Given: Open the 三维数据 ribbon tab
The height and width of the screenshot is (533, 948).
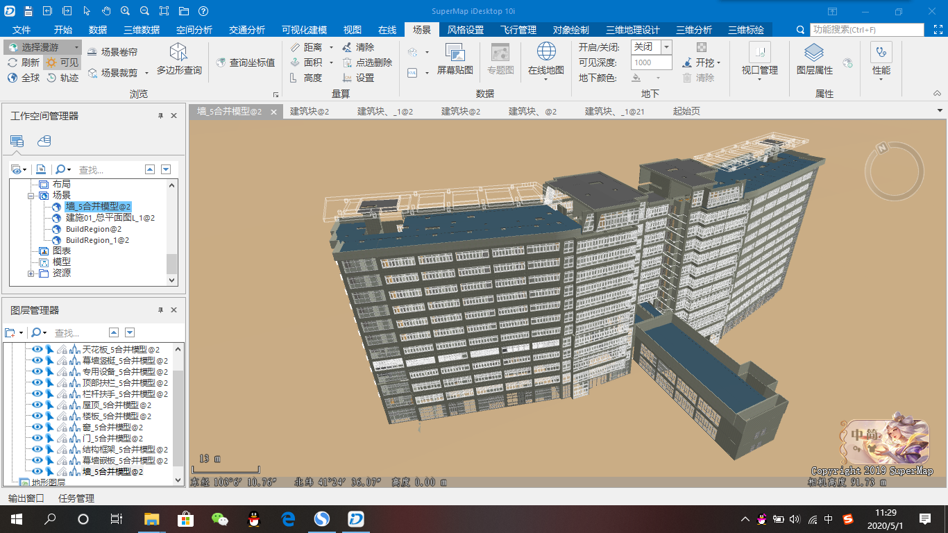Looking at the screenshot, I should click(142, 30).
